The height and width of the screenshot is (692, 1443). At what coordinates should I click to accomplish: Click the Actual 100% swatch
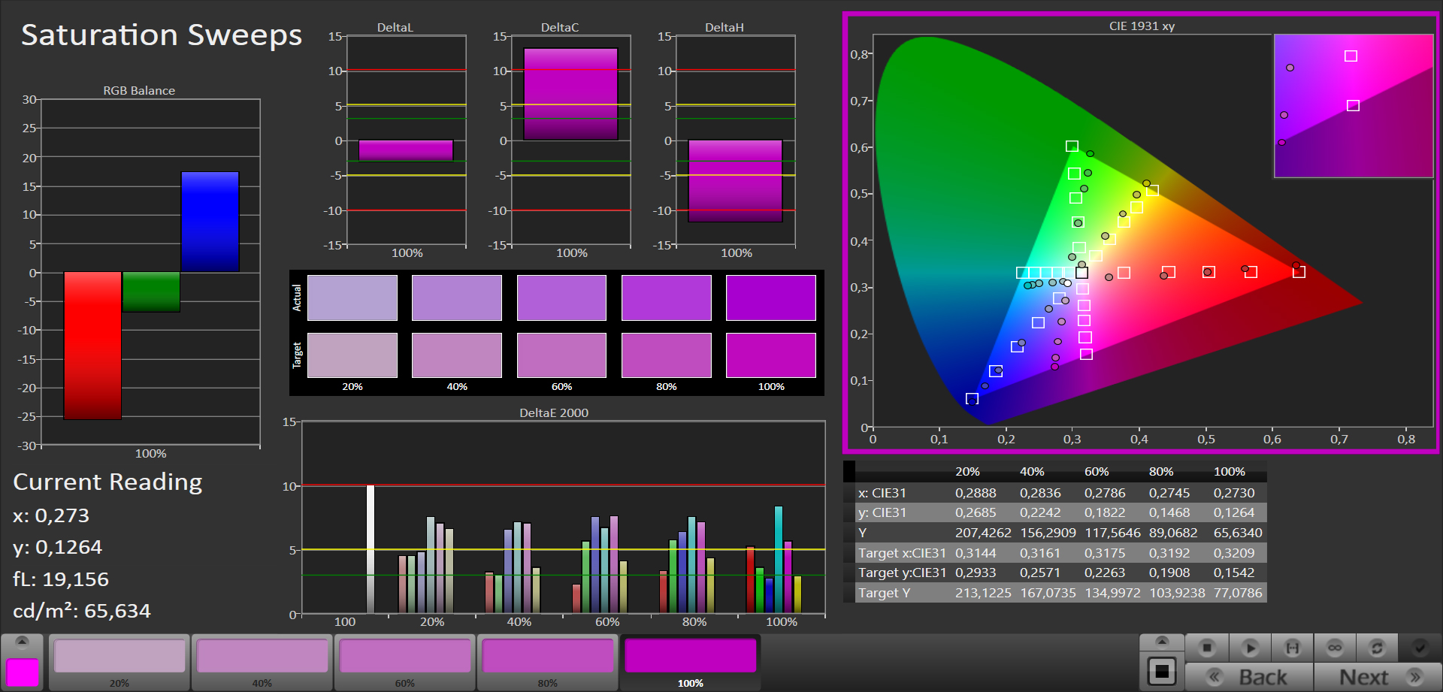click(771, 298)
